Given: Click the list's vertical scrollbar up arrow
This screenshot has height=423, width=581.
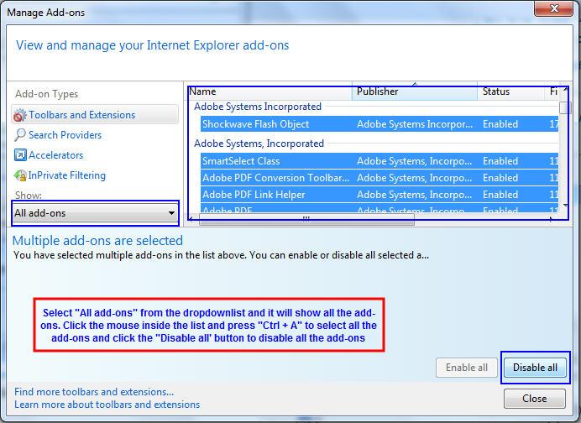Looking at the screenshot, I should pyautogui.click(x=565, y=91).
